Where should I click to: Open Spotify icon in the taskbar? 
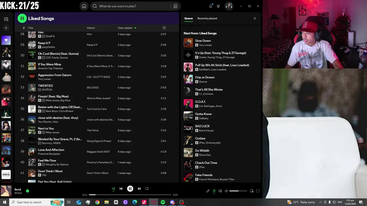pos(163,202)
